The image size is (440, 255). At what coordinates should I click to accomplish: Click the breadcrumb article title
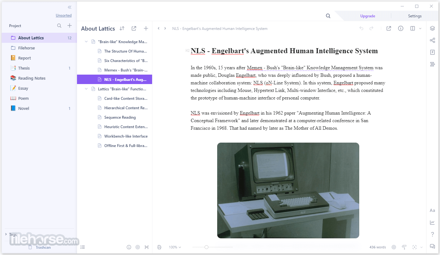click(220, 28)
